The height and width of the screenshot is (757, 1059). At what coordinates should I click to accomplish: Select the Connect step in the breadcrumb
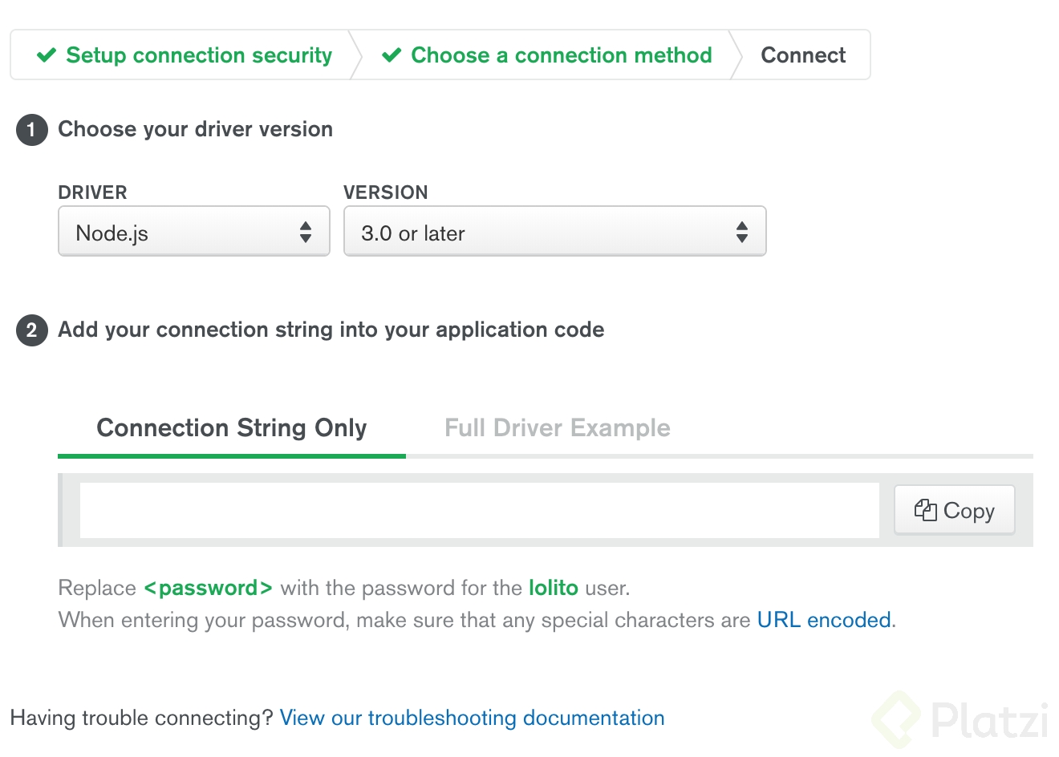point(802,55)
